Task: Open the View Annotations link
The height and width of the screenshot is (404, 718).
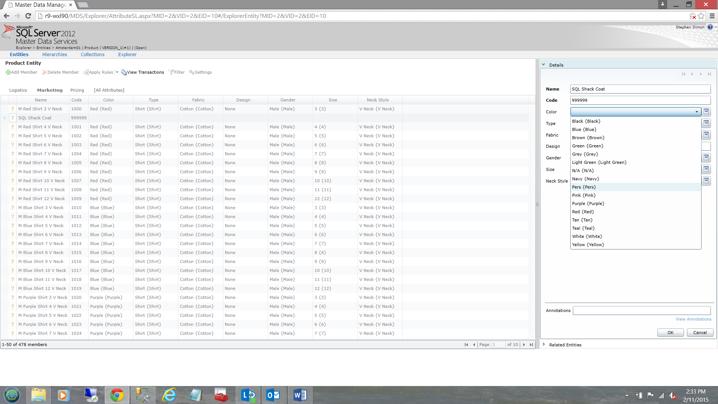Action: pyautogui.click(x=693, y=319)
